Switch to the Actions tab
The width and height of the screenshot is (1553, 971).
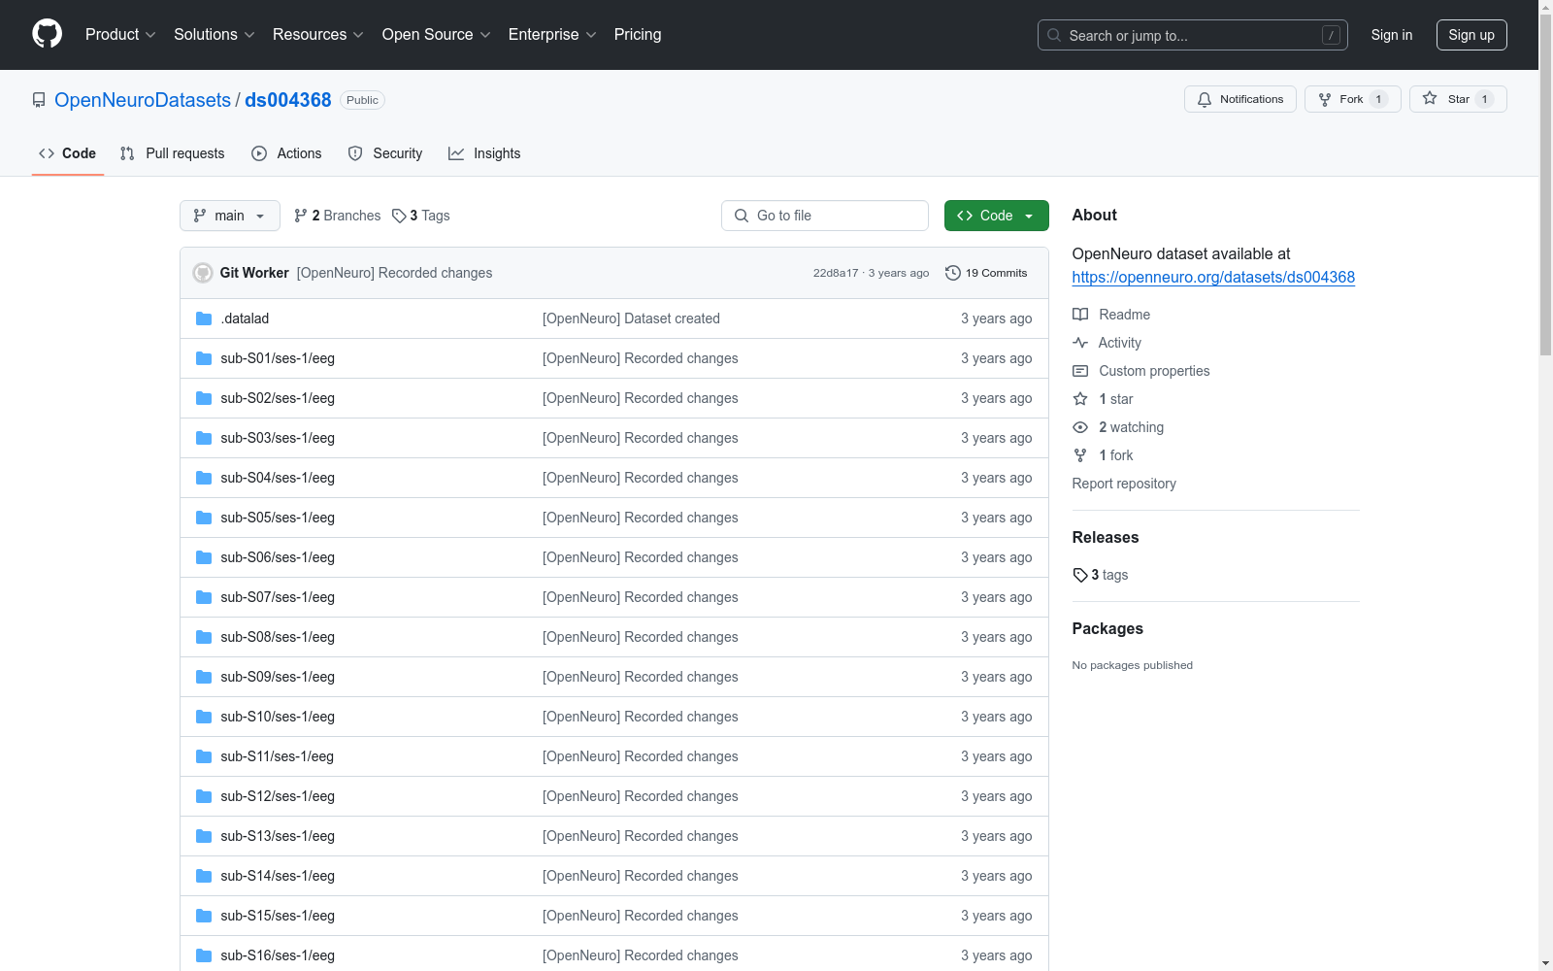[x=286, y=153]
